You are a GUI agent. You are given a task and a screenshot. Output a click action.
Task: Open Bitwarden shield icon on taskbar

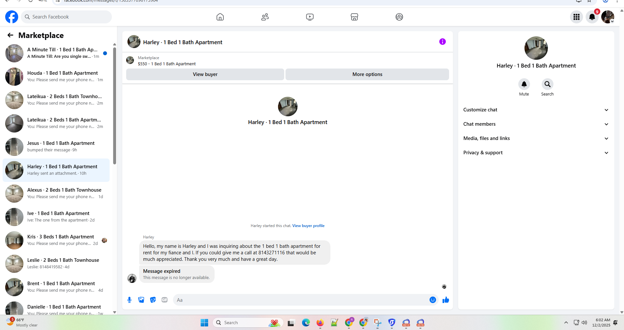tap(392, 323)
